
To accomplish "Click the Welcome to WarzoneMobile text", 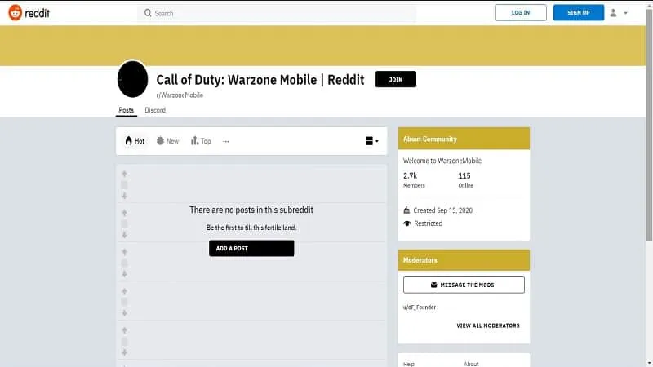I will tap(442, 161).
